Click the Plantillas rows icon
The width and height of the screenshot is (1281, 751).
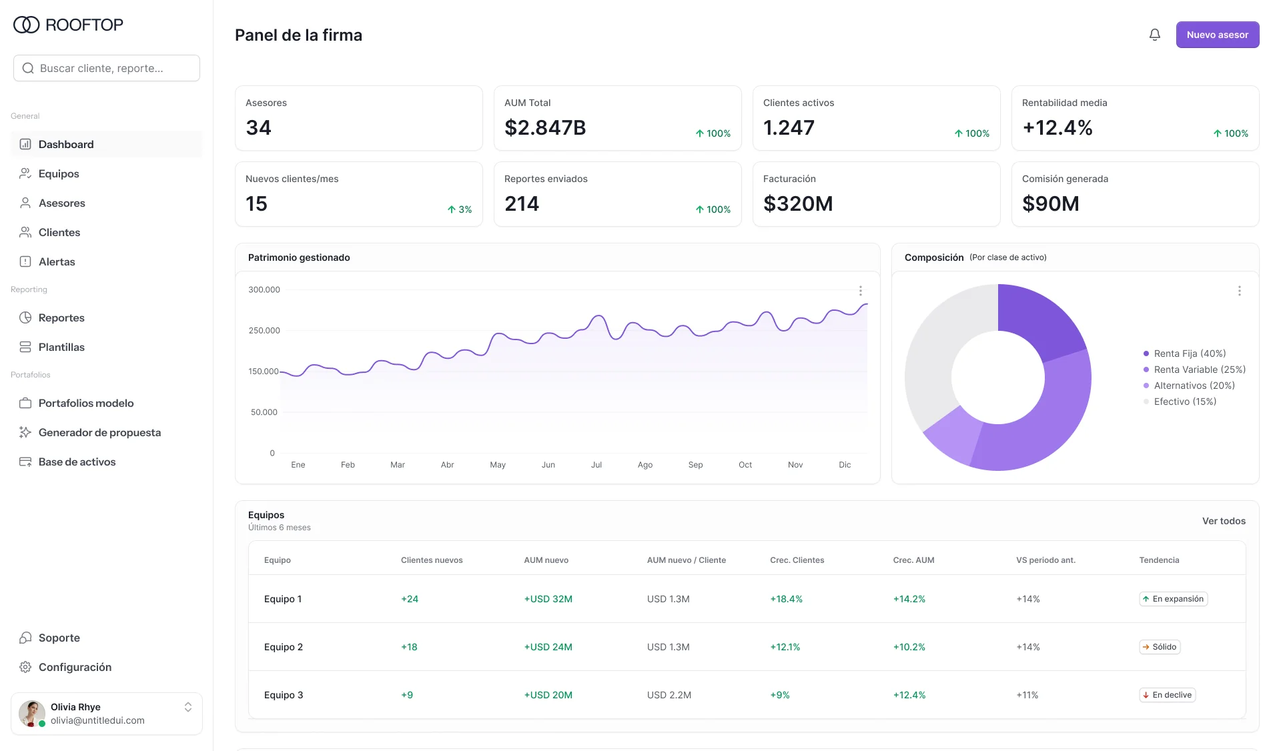[x=25, y=347]
